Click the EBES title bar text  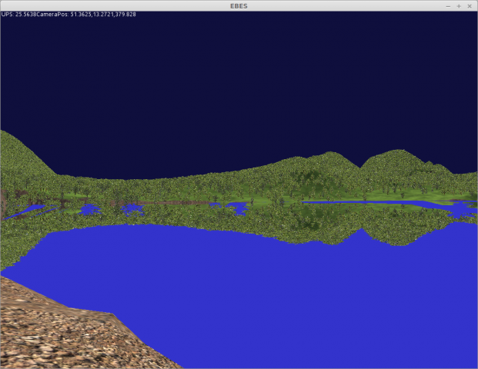pyautogui.click(x=239, y=5)
